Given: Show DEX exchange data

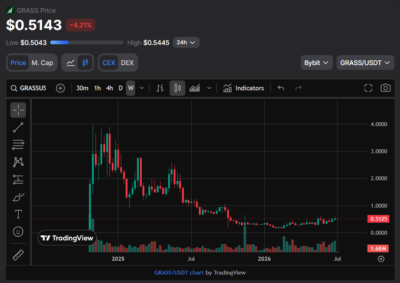Looking at the screenshot, I should (127, 63).
